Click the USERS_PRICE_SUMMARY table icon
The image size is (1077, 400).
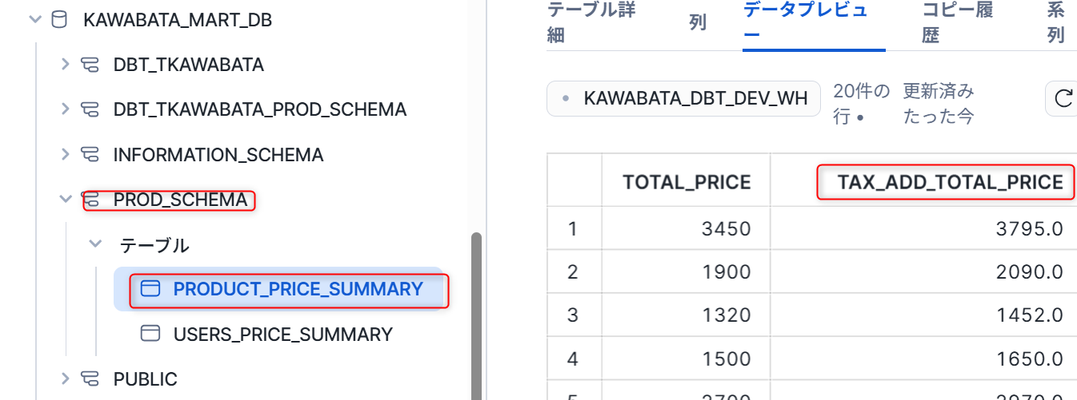(x=150, y=334)
